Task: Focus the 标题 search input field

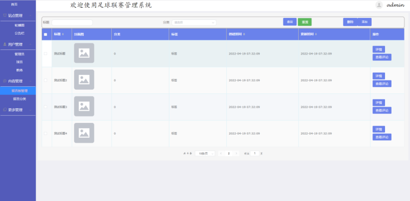Action: point(72,22)
